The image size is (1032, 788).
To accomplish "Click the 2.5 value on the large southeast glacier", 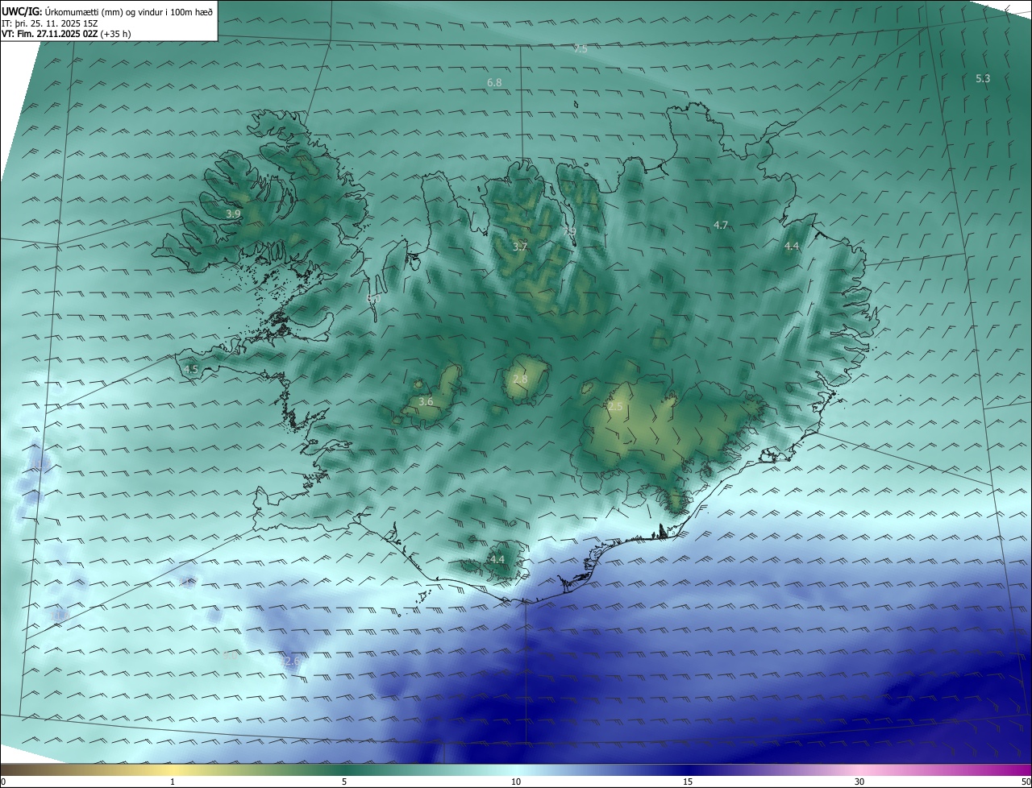I will tap(616, 407).
